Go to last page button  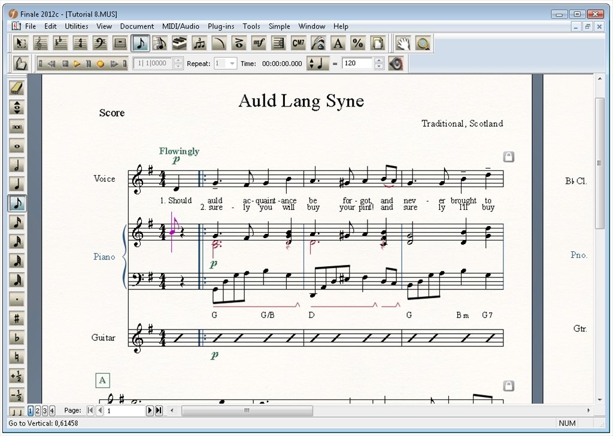point(159,410)
